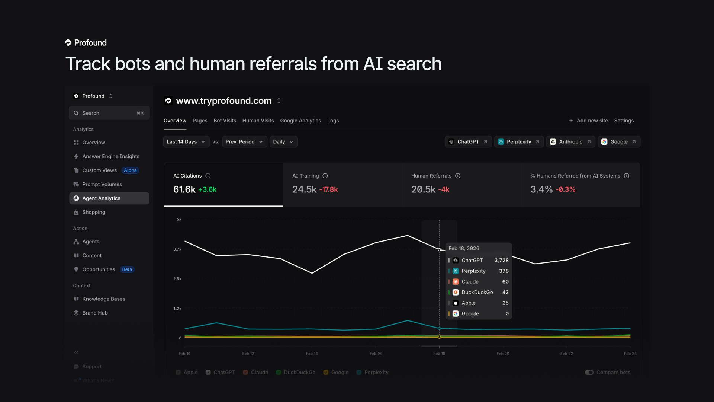Open the Anthropic external link button
Screen dimensions: 714x402
[x=570, y=142]
